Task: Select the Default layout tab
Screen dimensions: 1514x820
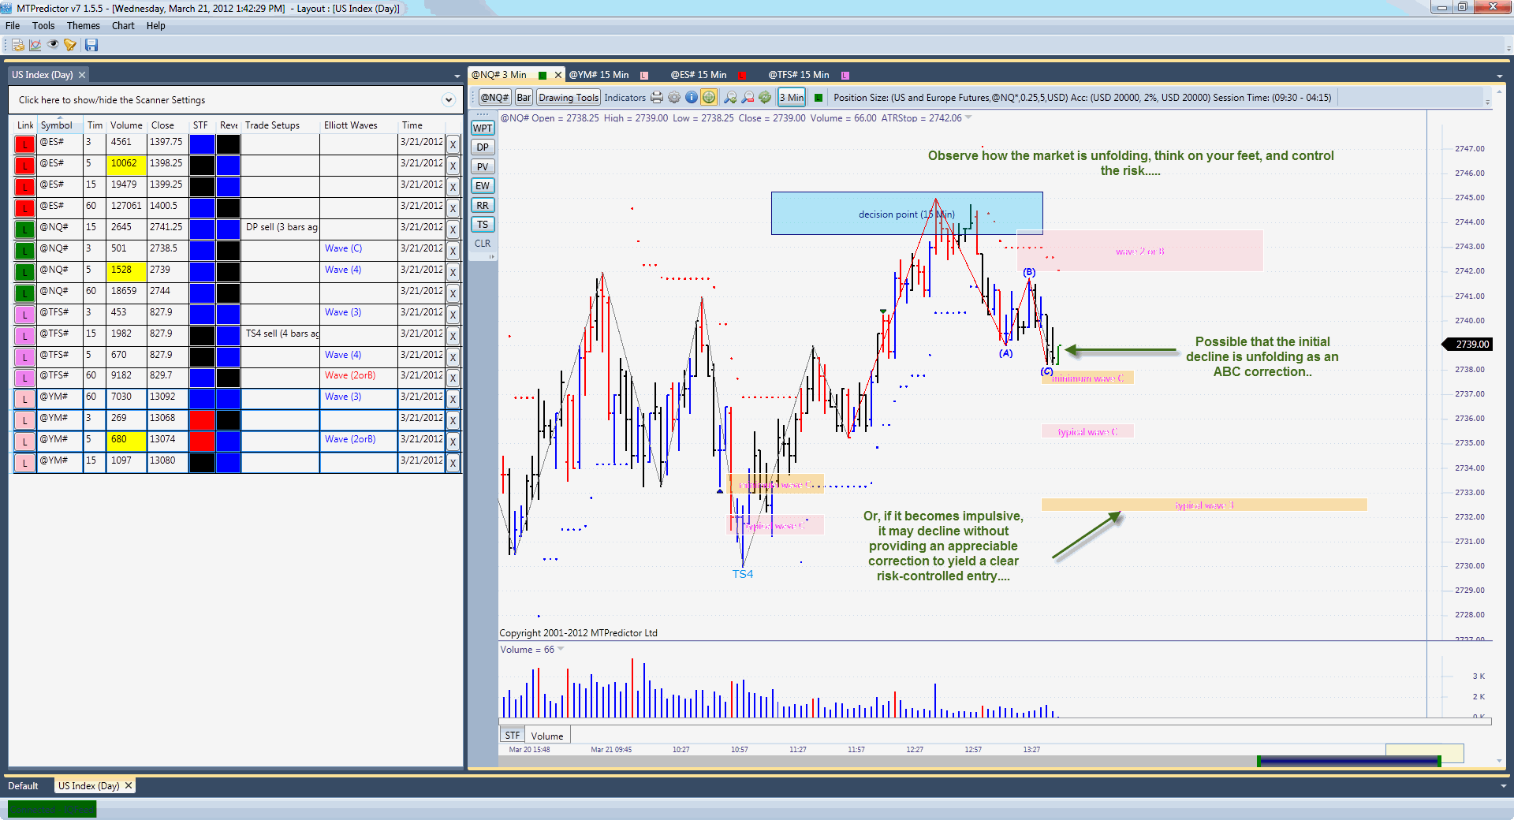Action: [23, 786]
